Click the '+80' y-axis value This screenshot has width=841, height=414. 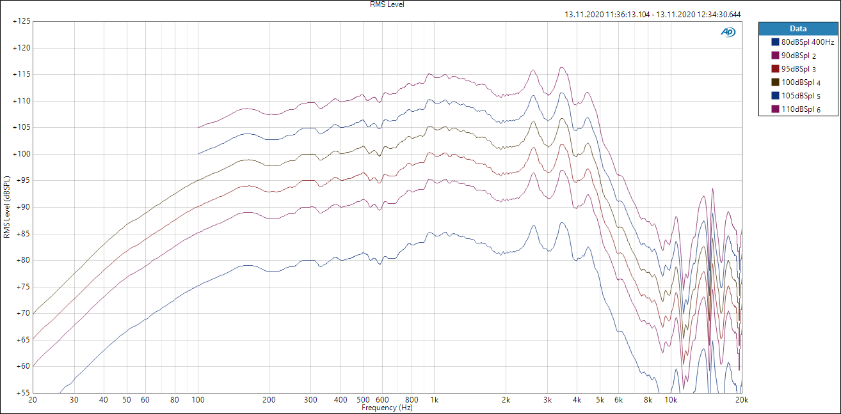(x=23, y=260)
